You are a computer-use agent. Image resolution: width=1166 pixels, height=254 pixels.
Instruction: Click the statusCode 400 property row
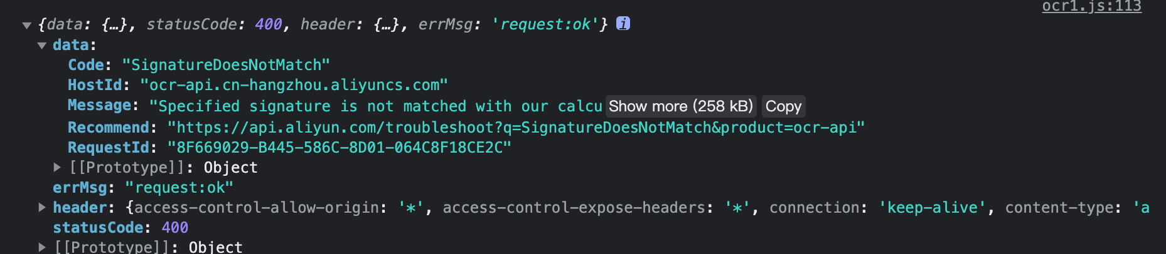[120, 228]
